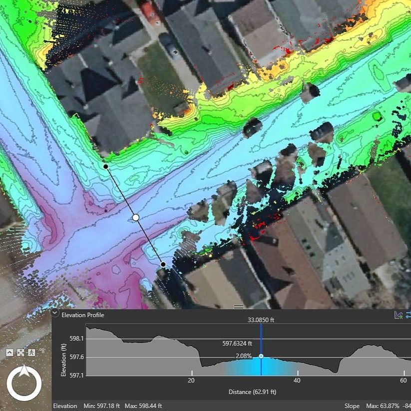Screen dimensions: 411x411
Task: Select the white midpoint handle on profile line
Action: coord(135,217)
